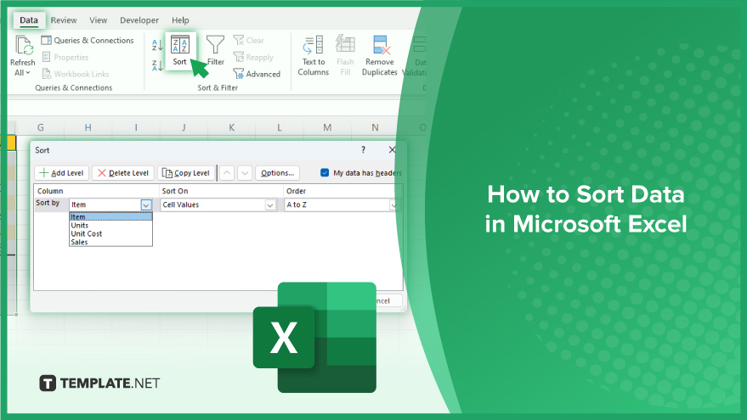Move sort level down arrow

click(245, 173)
